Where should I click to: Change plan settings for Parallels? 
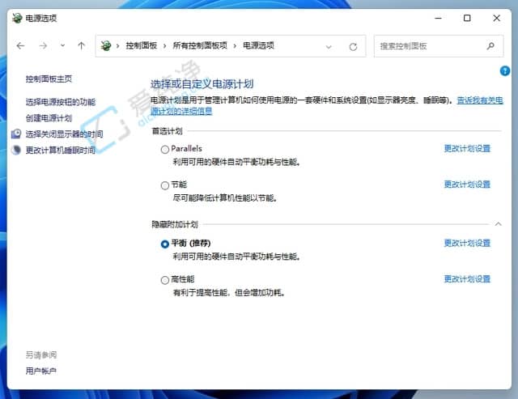[x=467, y=149]
